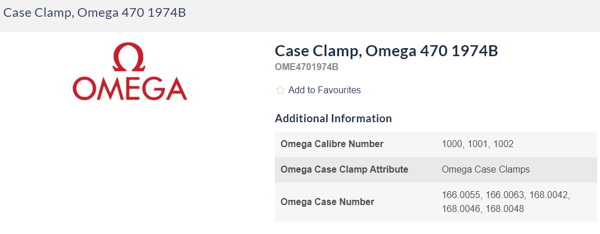Select the Omega Case Number label
The image size is (600, 234).
pos(327,202)
